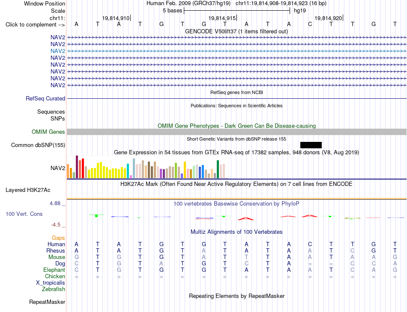
Task: Click the 100 Vert. Cons track label
Action: 24,214
